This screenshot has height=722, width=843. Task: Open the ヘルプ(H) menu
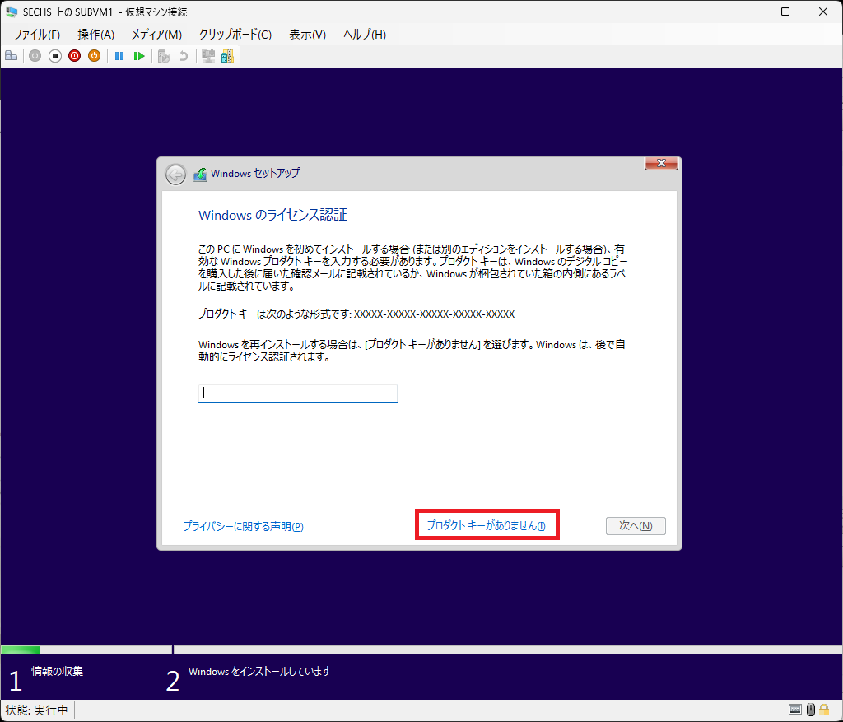365,35
